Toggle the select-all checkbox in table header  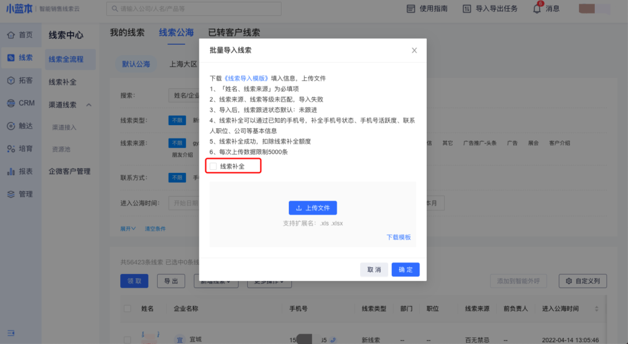pos(128,309)
